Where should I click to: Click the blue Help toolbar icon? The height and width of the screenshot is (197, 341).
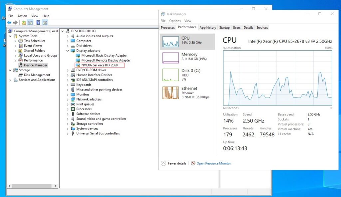(38, 23)
